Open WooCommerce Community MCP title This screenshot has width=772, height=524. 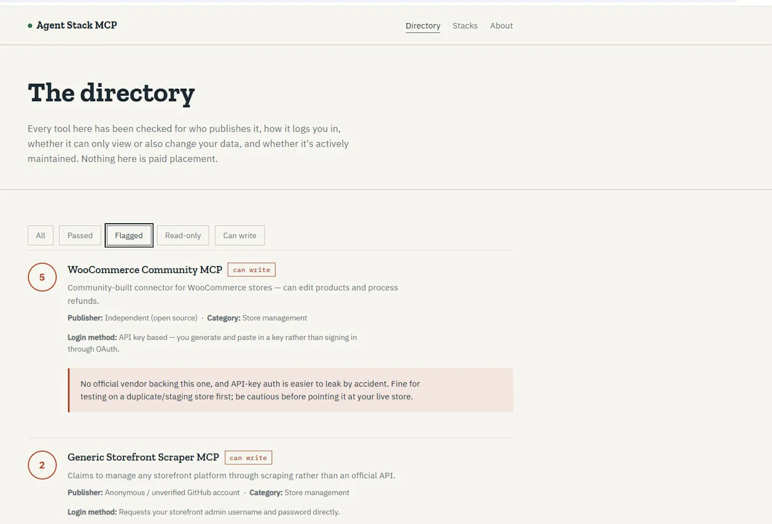tap(145, 269)
